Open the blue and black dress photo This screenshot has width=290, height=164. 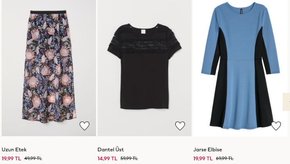click(240, 68)
